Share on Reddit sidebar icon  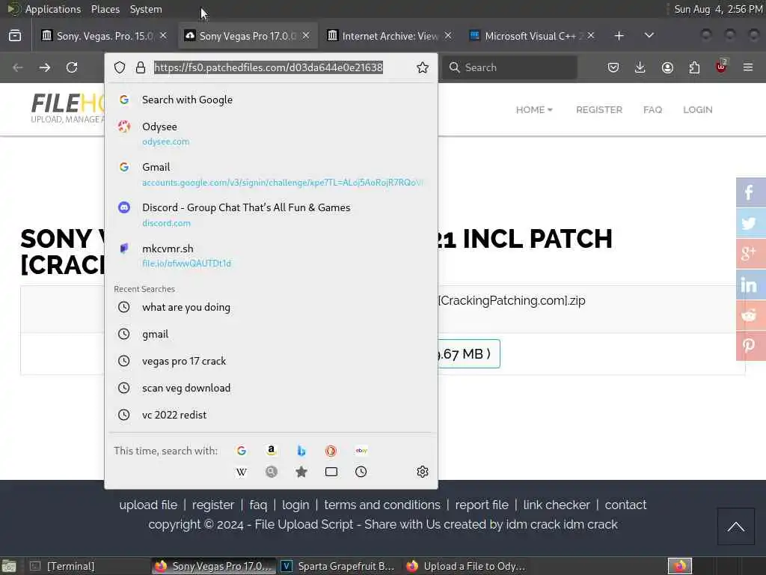point(750,315)
